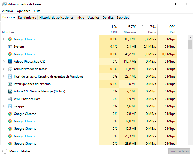Select the WMI Provider Host row name
The height and width of the screenshot is (158, 193).
click(x=27, y=99)
